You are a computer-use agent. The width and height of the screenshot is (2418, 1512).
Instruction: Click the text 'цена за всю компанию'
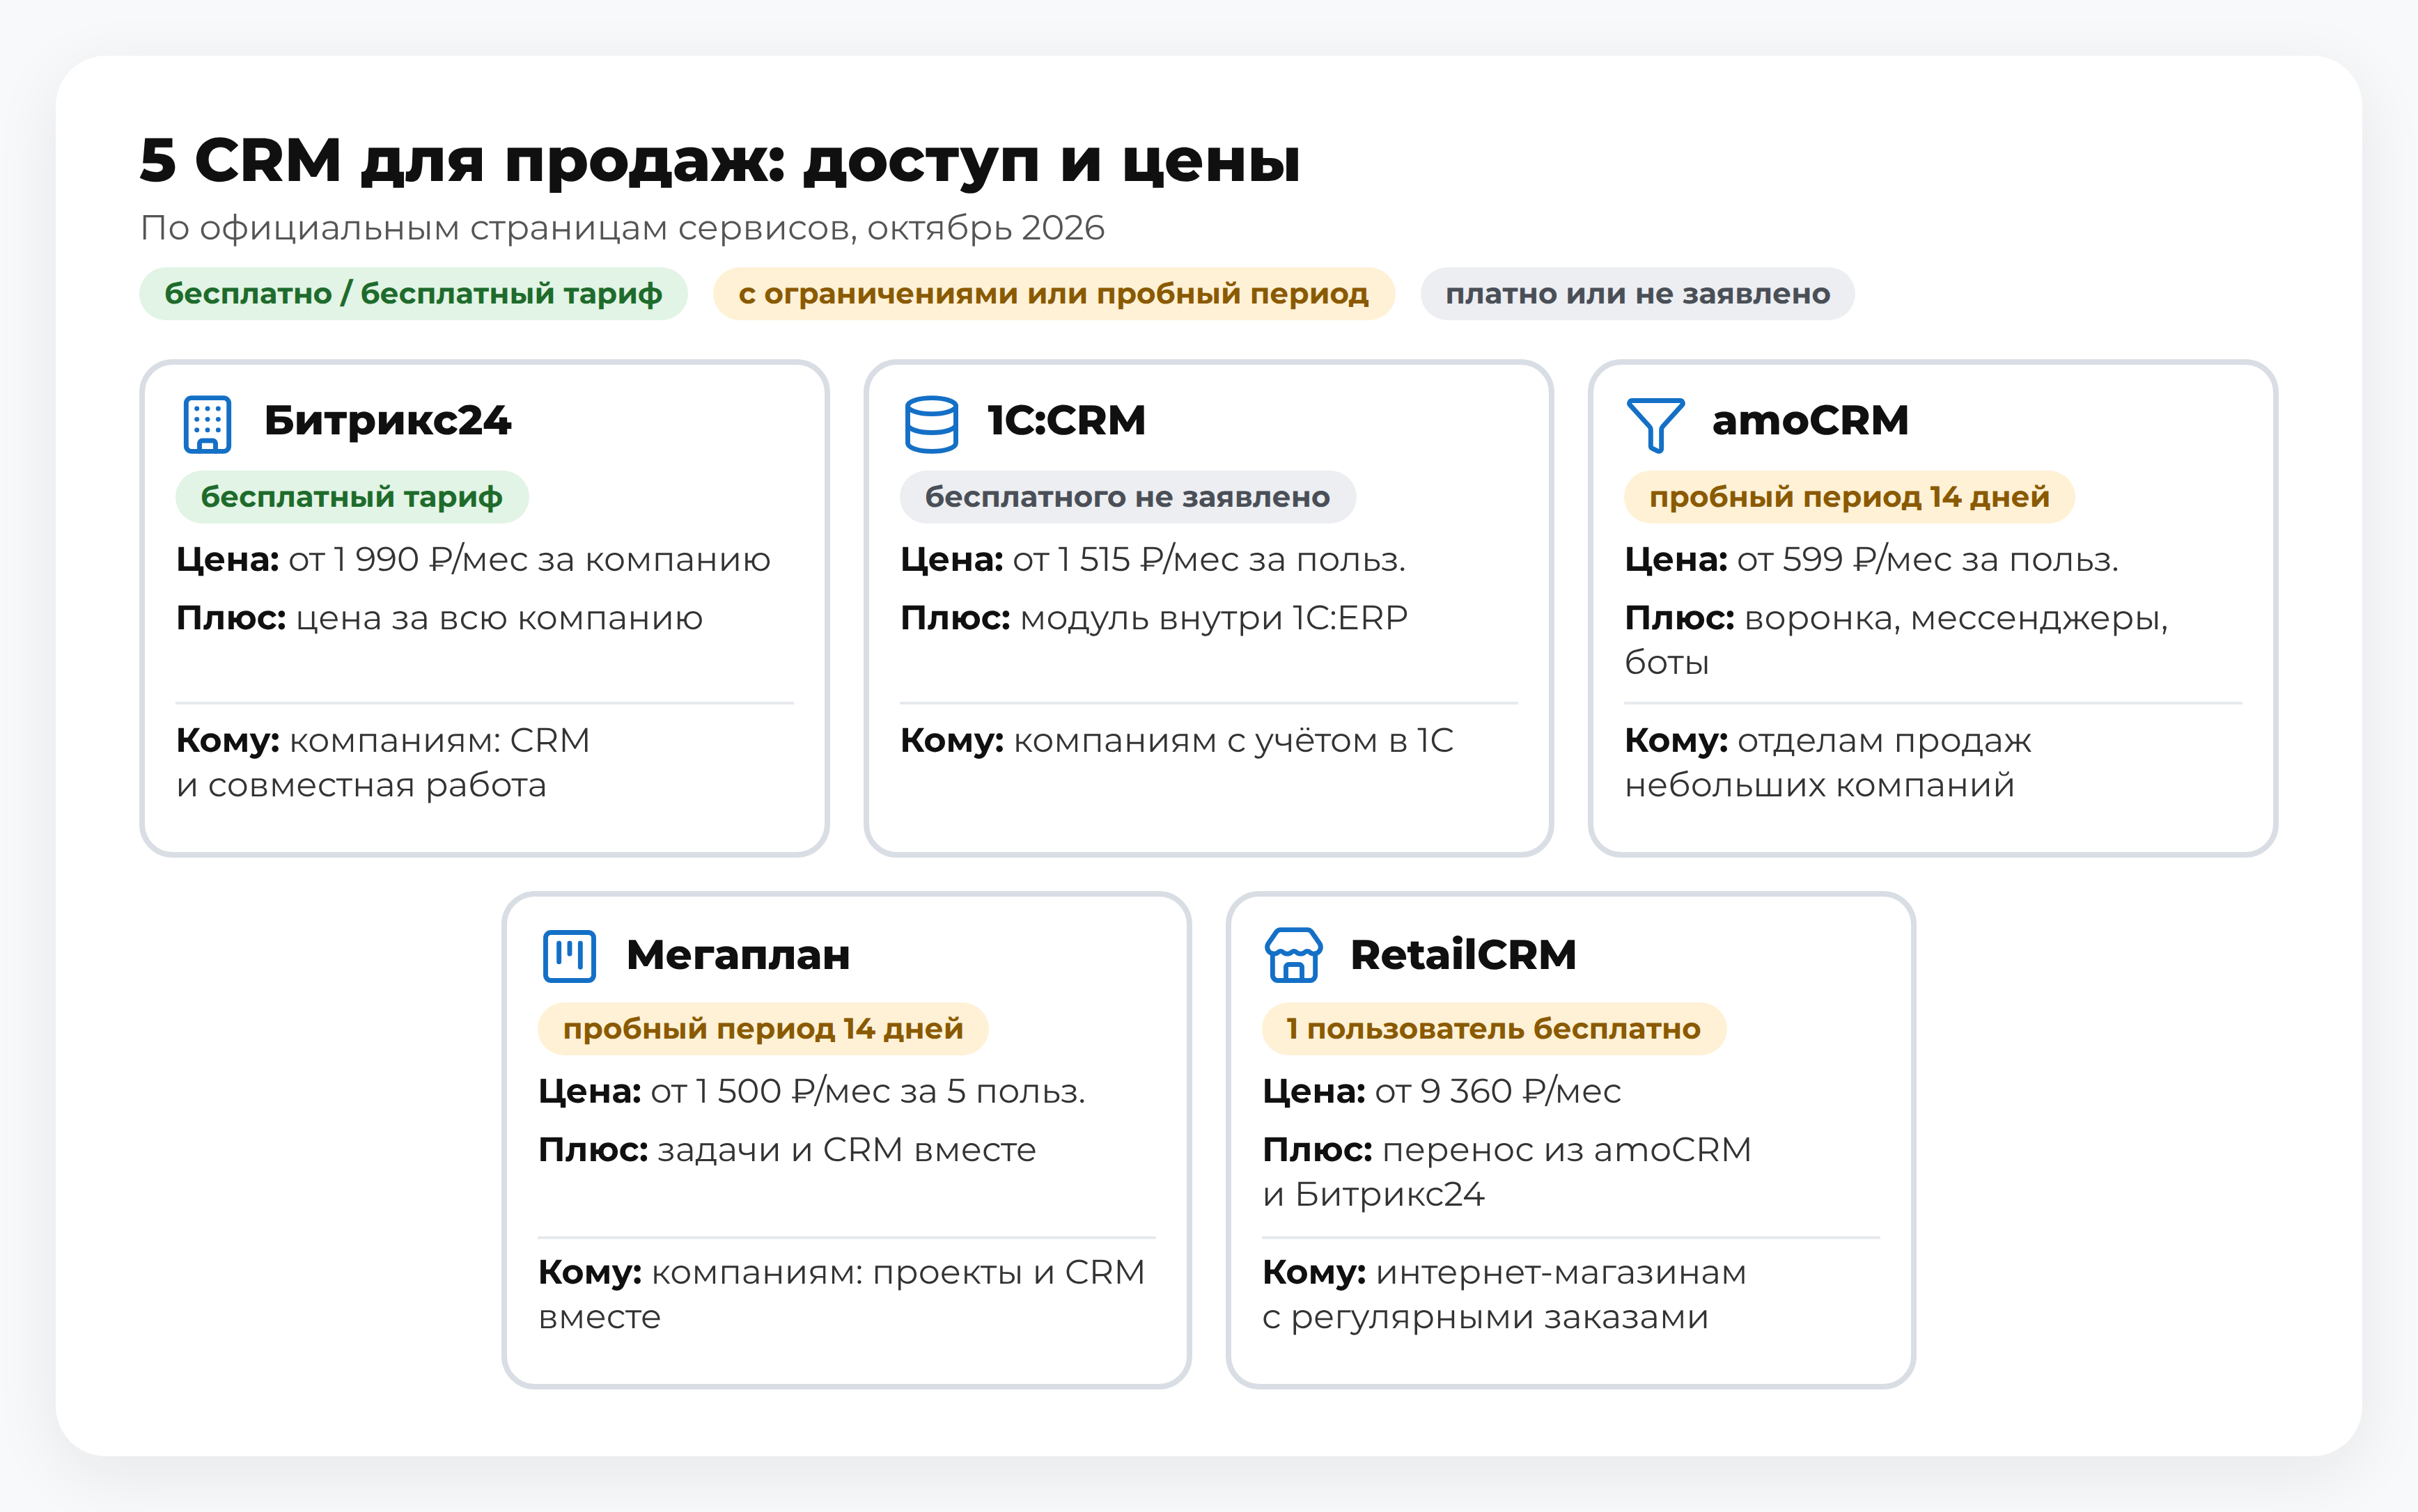[499, 619]
